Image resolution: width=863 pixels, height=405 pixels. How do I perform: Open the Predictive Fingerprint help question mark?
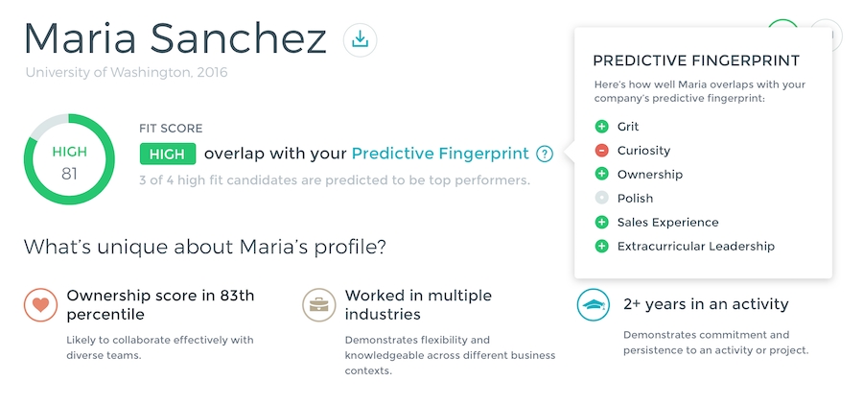pyautogui.click(x=545, y=154)
